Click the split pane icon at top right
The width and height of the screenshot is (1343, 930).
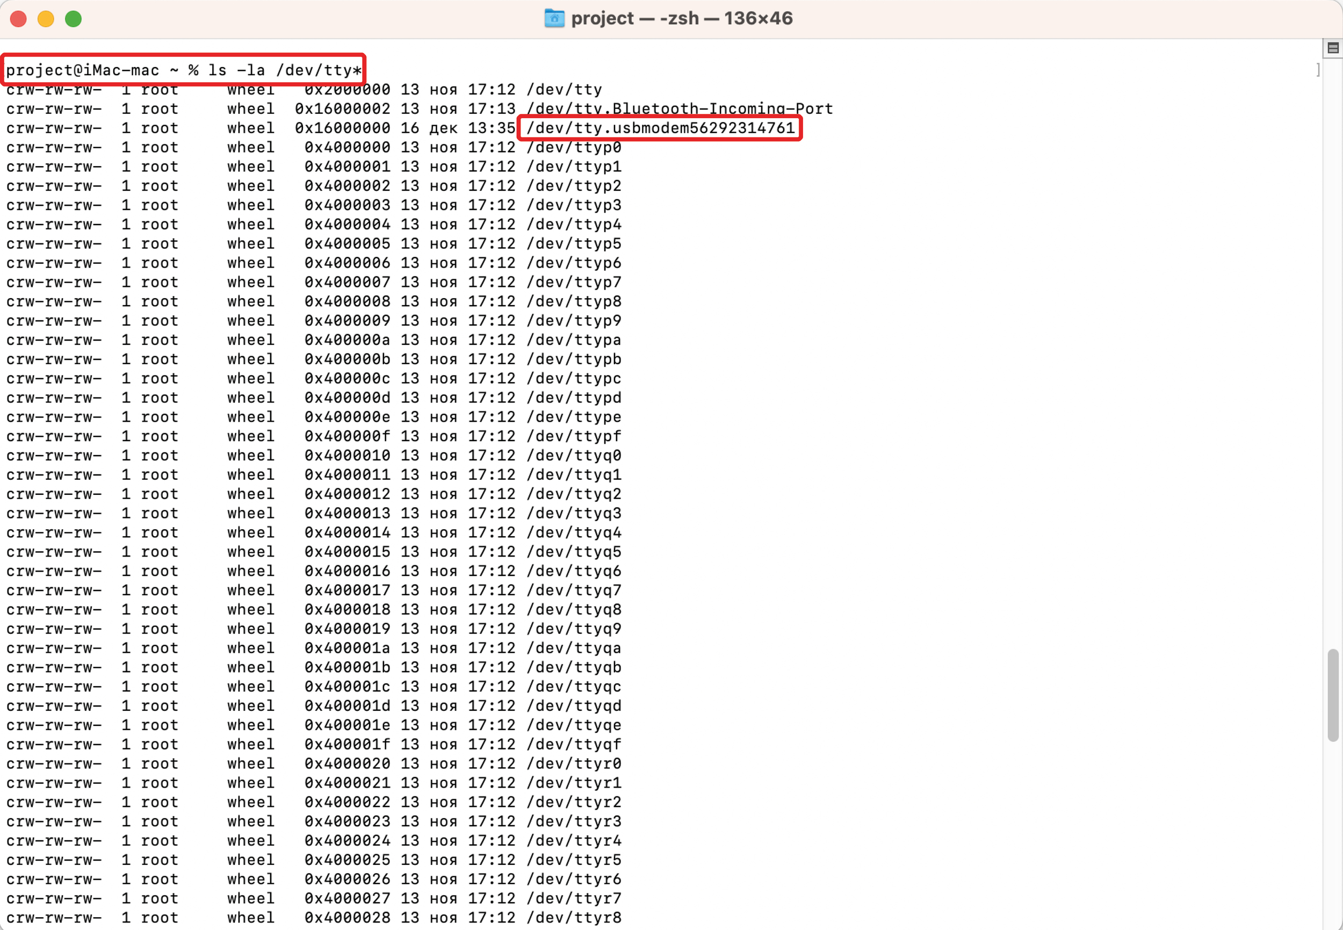(1332, 48)
